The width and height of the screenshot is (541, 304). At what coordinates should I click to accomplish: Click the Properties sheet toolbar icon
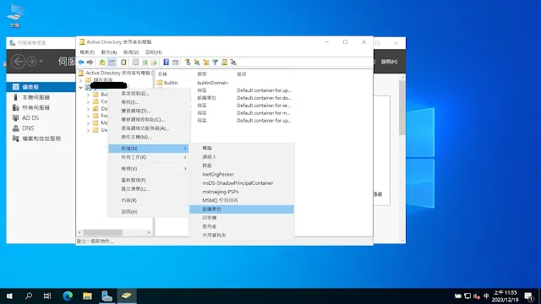[x=135, y=62]
